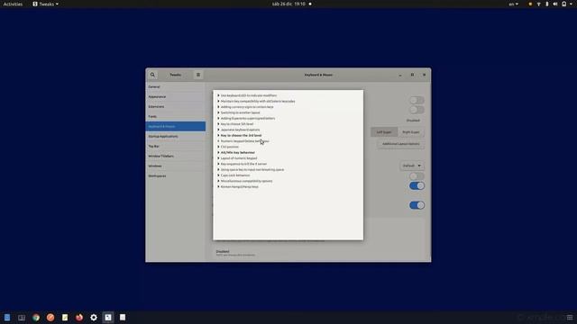Open the Settings gear in dock
The width and height of the screenshot is (577, 324).
pos(94,318)
